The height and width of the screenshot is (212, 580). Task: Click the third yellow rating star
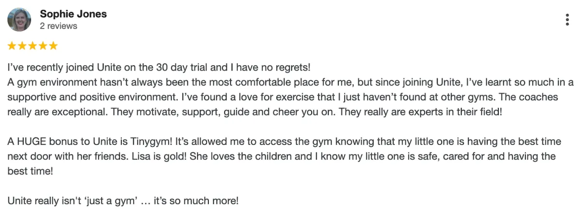(32, 46)
